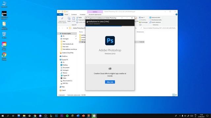Select the pink Gestisci contextual tab
Screen dimensions: 211x118
click(x=95, y=12)
